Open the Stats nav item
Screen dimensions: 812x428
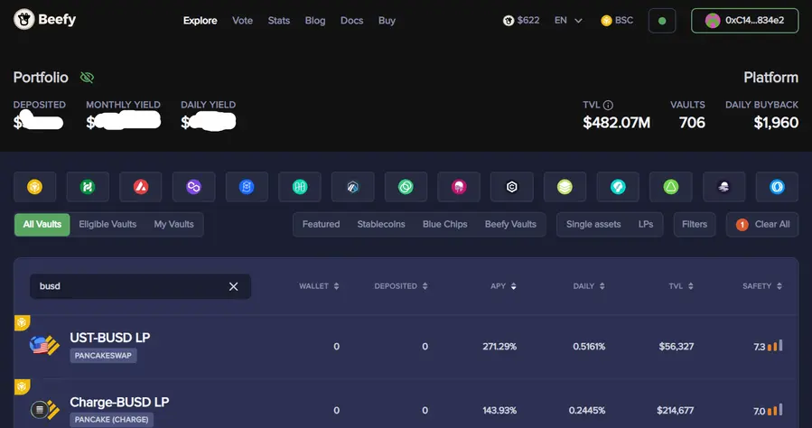(x=278, y=21)
